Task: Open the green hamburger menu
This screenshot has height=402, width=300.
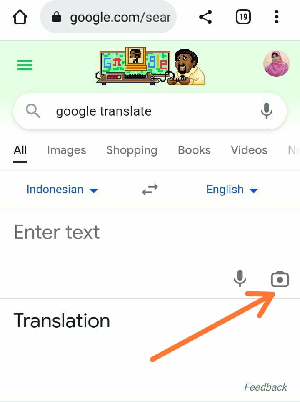Action: (25, 65)
